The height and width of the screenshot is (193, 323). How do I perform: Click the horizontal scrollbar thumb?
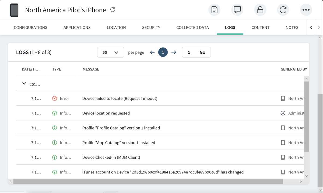(148, 181)
